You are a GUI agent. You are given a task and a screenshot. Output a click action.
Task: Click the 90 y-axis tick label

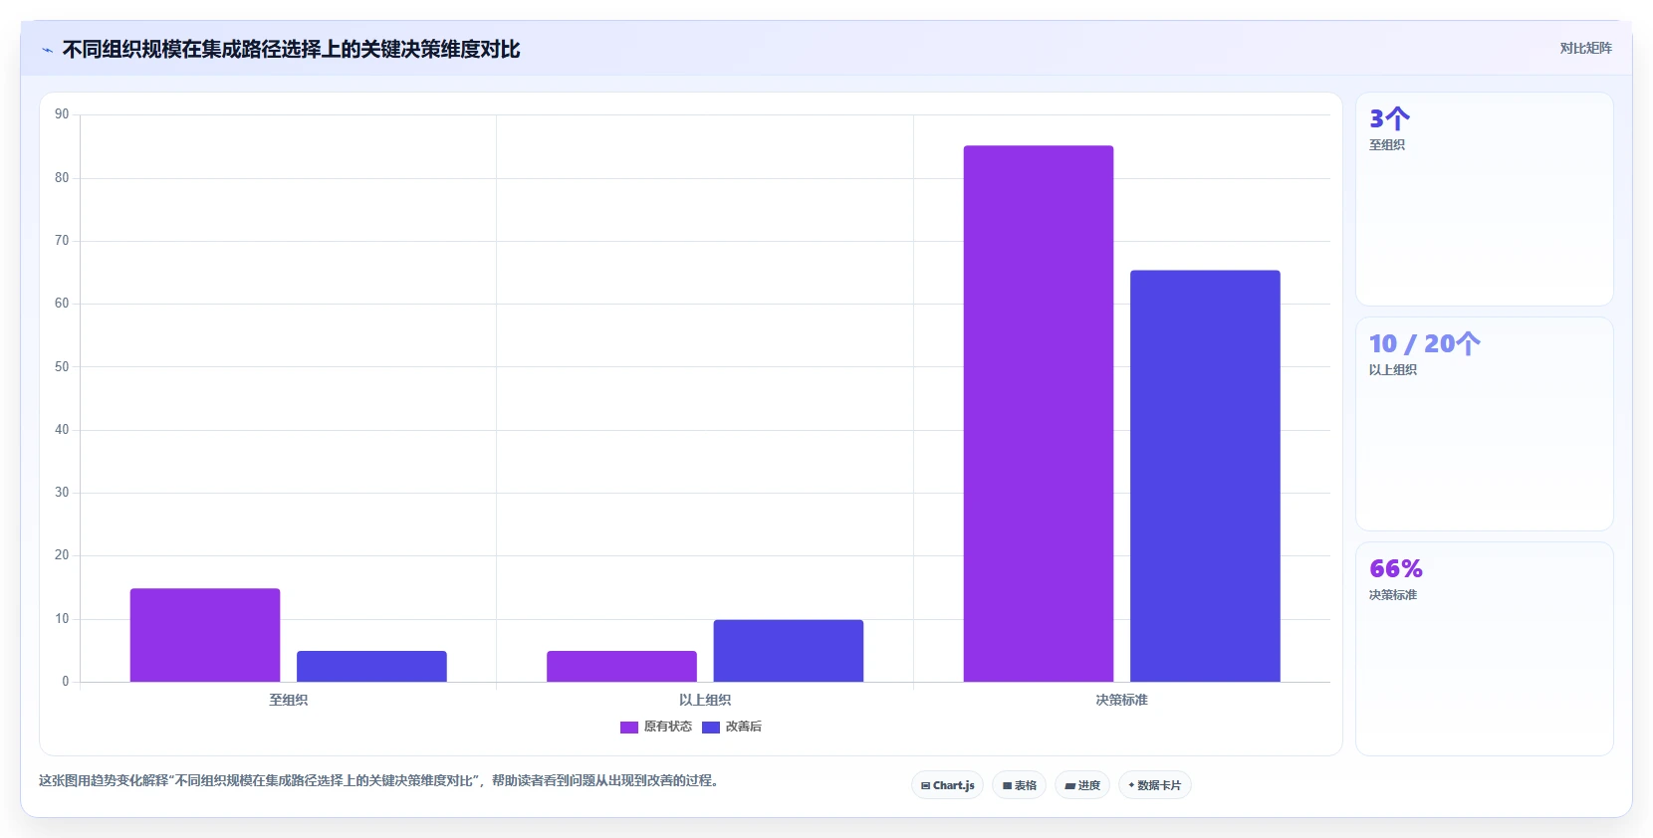(x=62, y=114)
